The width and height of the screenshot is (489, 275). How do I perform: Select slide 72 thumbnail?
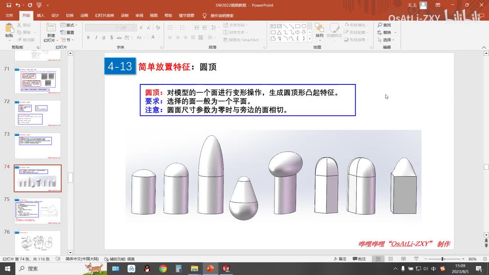click(x=38, y=113)
